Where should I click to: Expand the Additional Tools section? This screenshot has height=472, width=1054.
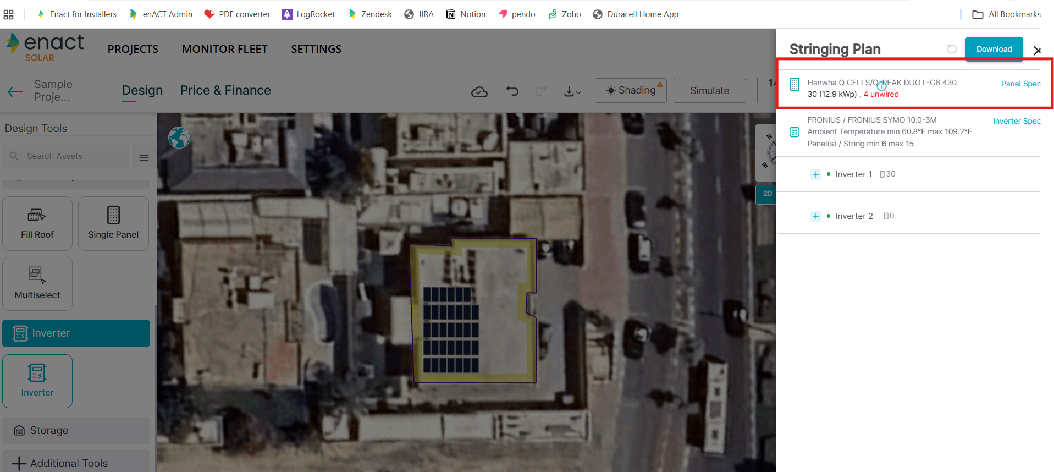76,463
